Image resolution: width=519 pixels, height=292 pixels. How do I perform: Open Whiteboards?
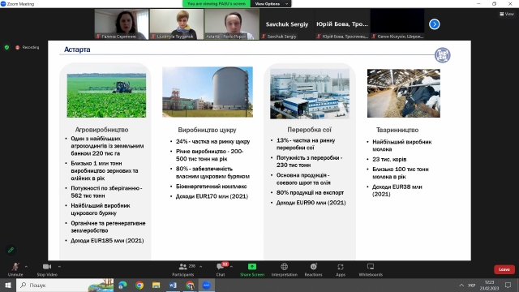[x=371, y=269]
